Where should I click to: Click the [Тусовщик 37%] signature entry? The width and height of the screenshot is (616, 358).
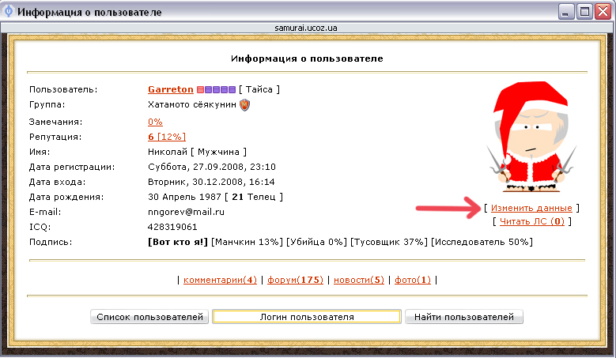point(389,242)
